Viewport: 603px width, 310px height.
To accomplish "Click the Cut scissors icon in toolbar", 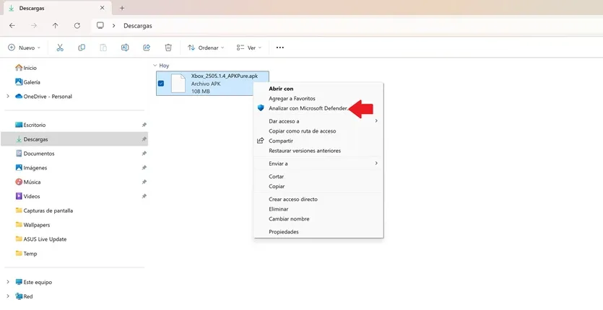I will (x=60, y=48).
